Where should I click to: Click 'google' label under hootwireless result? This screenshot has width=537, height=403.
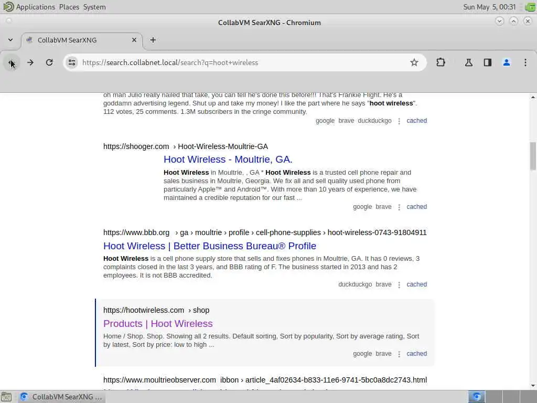pos(362,353)
